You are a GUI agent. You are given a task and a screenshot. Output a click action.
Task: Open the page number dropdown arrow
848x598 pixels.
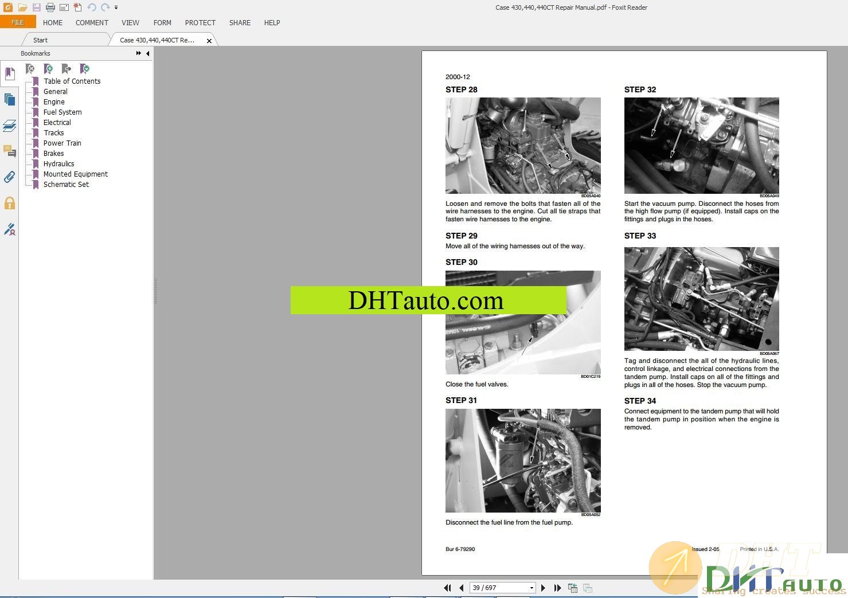[532, 588]
